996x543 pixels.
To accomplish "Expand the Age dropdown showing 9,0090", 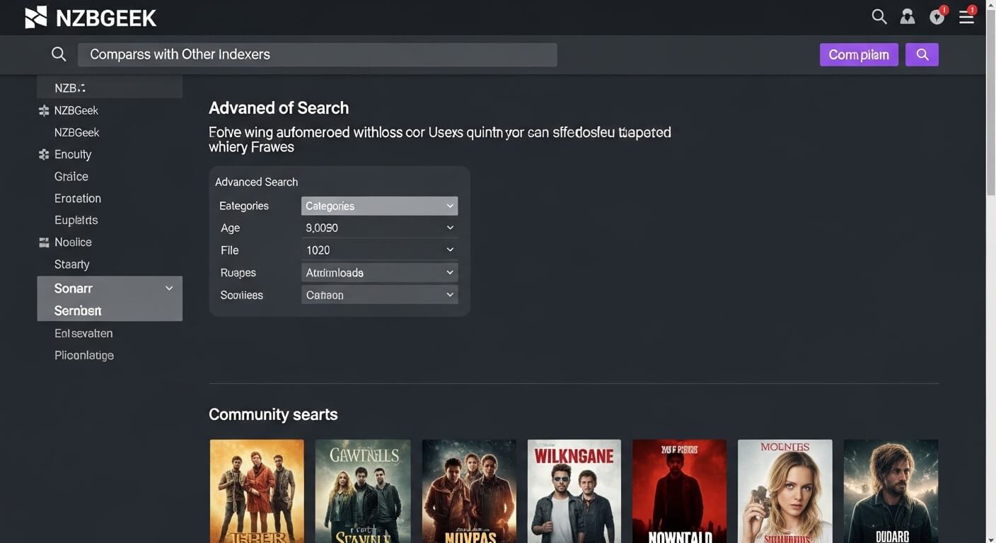I will tap(379, 228).
